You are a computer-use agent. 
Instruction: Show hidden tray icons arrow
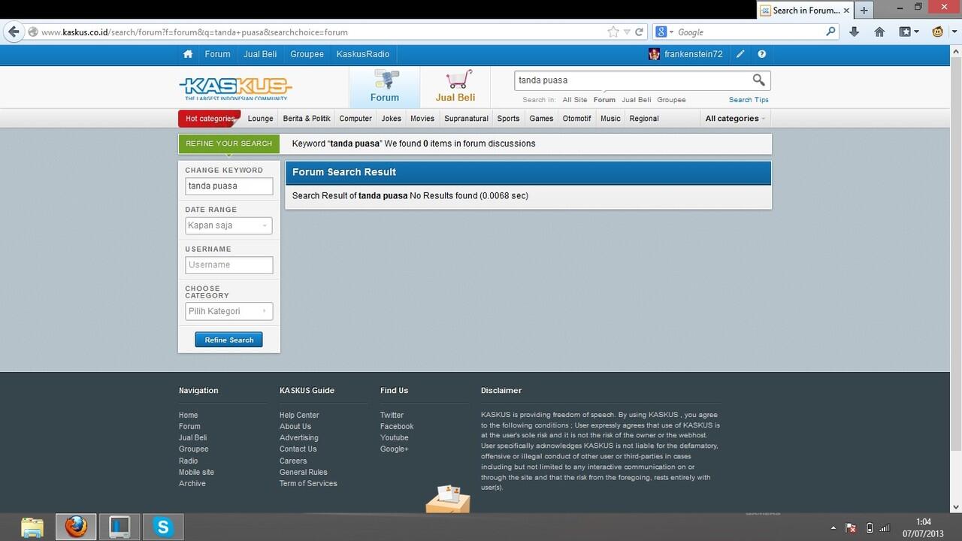tap(833, 527)
